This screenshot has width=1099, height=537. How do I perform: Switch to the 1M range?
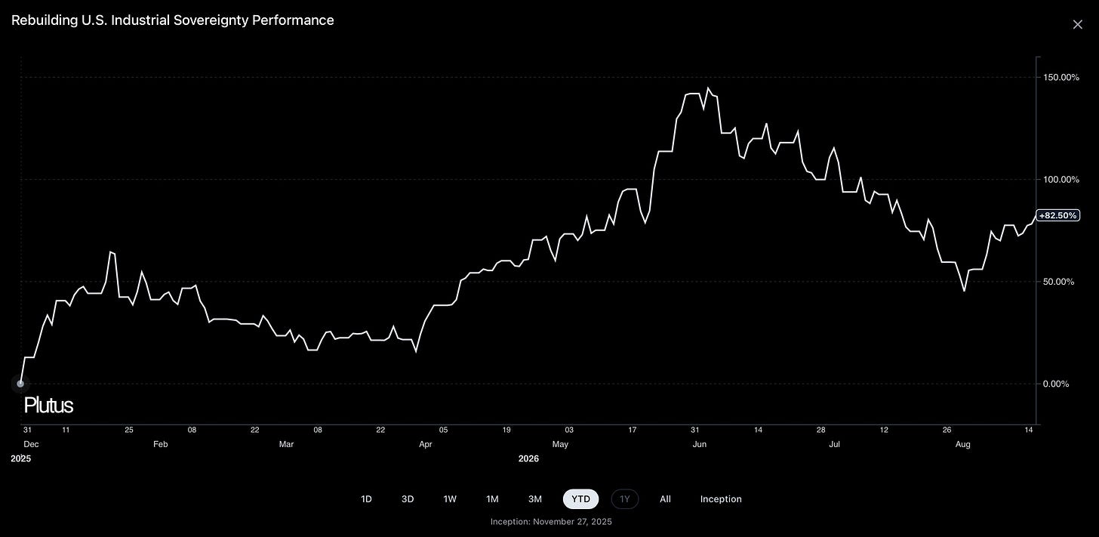pos(492,499)
